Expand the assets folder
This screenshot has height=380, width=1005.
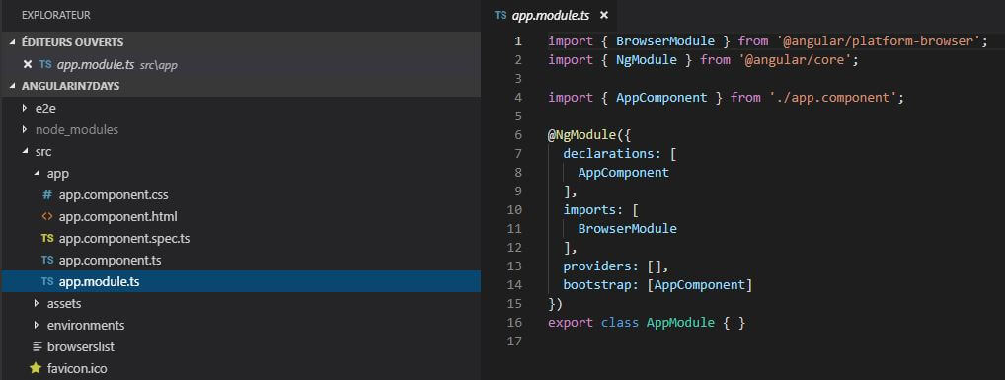(37, 303)
